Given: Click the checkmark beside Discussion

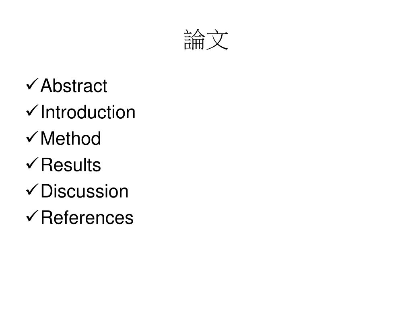Looking at the screenshot, I should click(x=32, y=190).
